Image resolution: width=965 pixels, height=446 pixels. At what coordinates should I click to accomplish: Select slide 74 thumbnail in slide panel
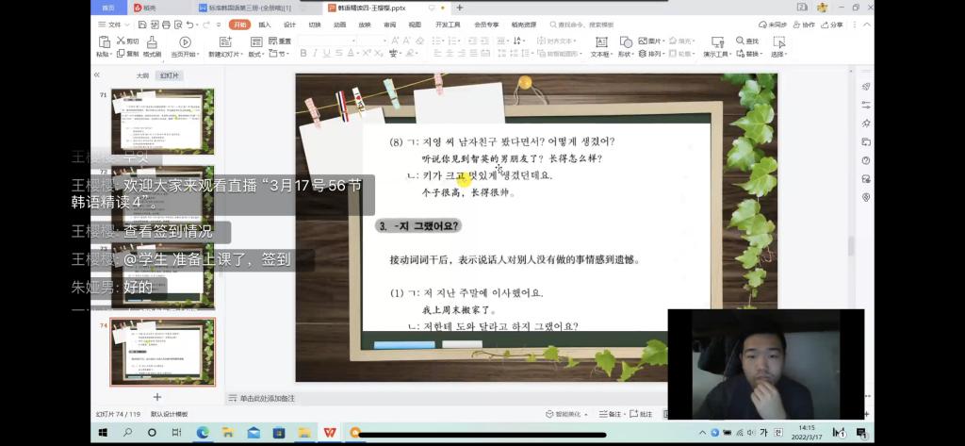pyautogui.click(x=163, y=351)
